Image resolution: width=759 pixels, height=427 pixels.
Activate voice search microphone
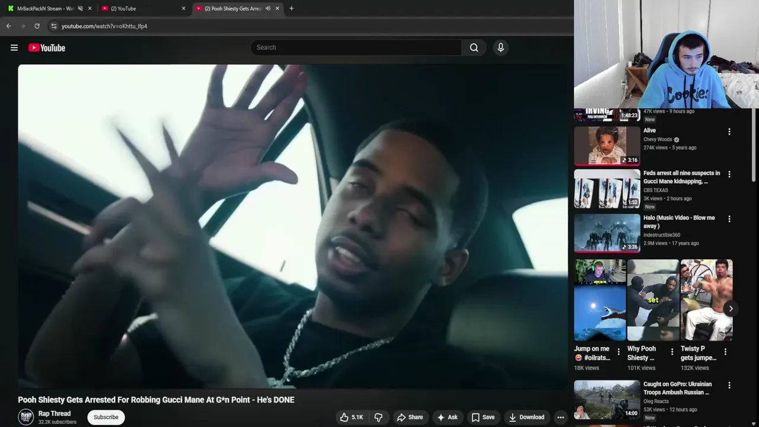coord(500,47)
